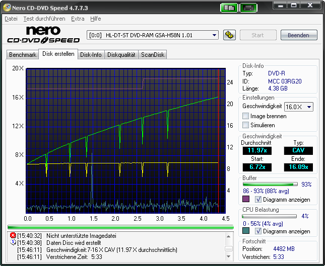Click the Länge 4.38 GB value

pyautogui.click(x=278, y=88)
